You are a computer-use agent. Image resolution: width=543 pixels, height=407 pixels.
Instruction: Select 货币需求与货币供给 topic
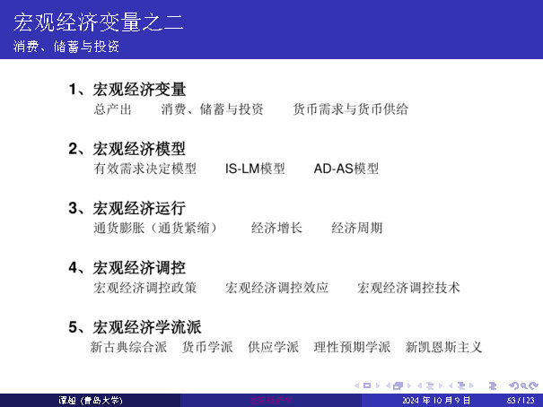pyautogui.click(x=350, y=109)
